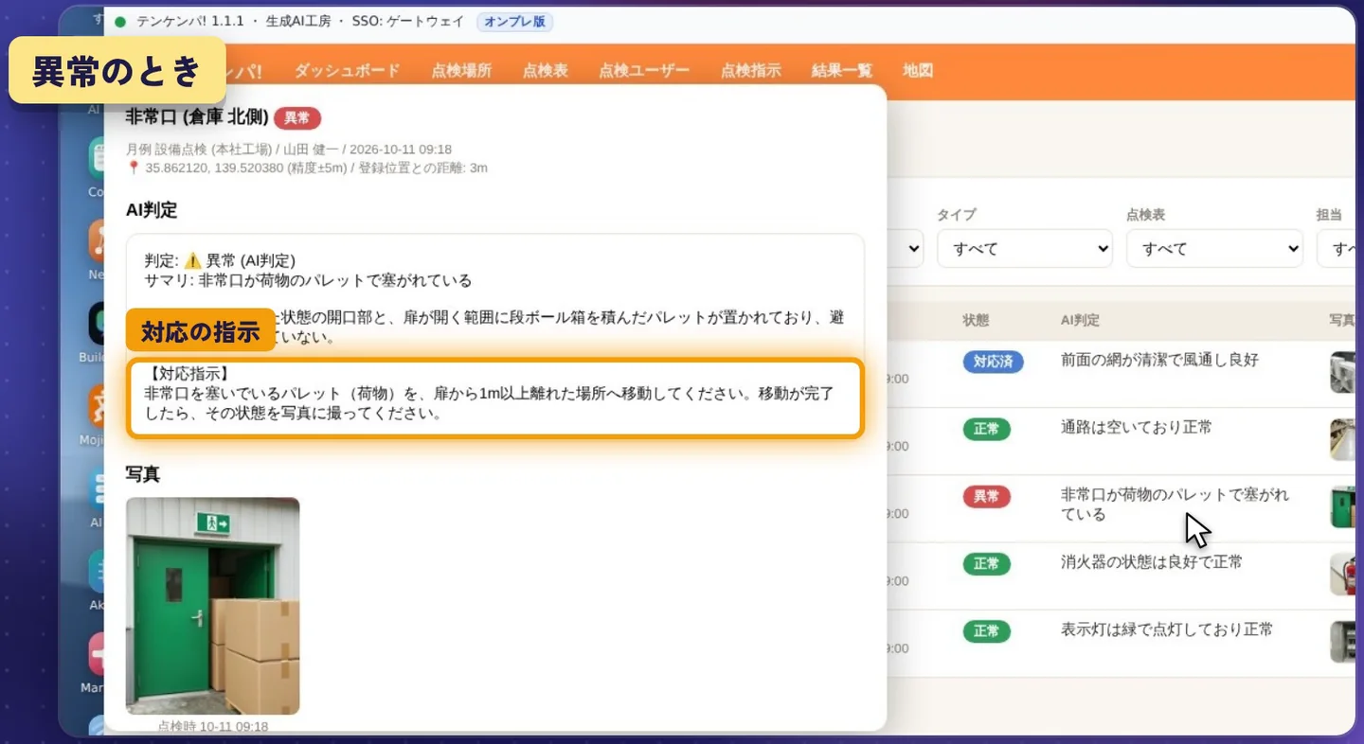This screenshot has height=744, width=1364.
Task: Go to the 点検場所 page
Action: coord(461,70)
